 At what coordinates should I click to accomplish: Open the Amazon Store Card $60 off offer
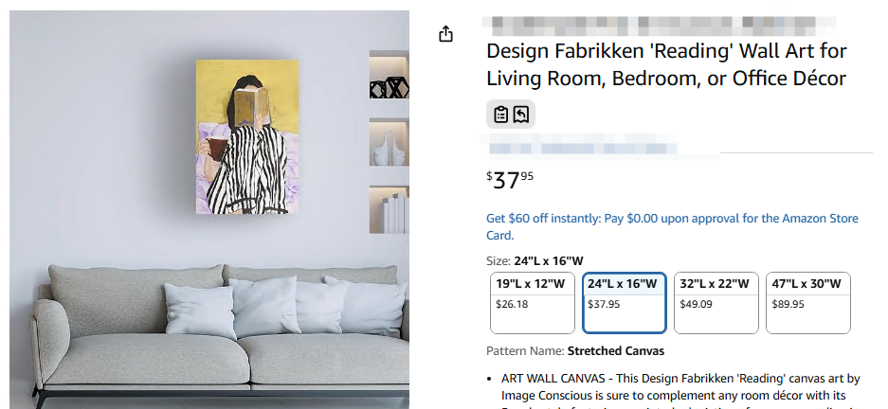pos(672,226)
